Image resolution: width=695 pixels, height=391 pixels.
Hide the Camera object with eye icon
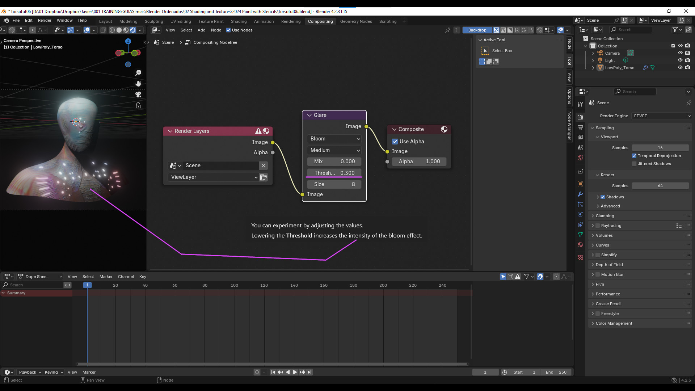coord(680,53)
